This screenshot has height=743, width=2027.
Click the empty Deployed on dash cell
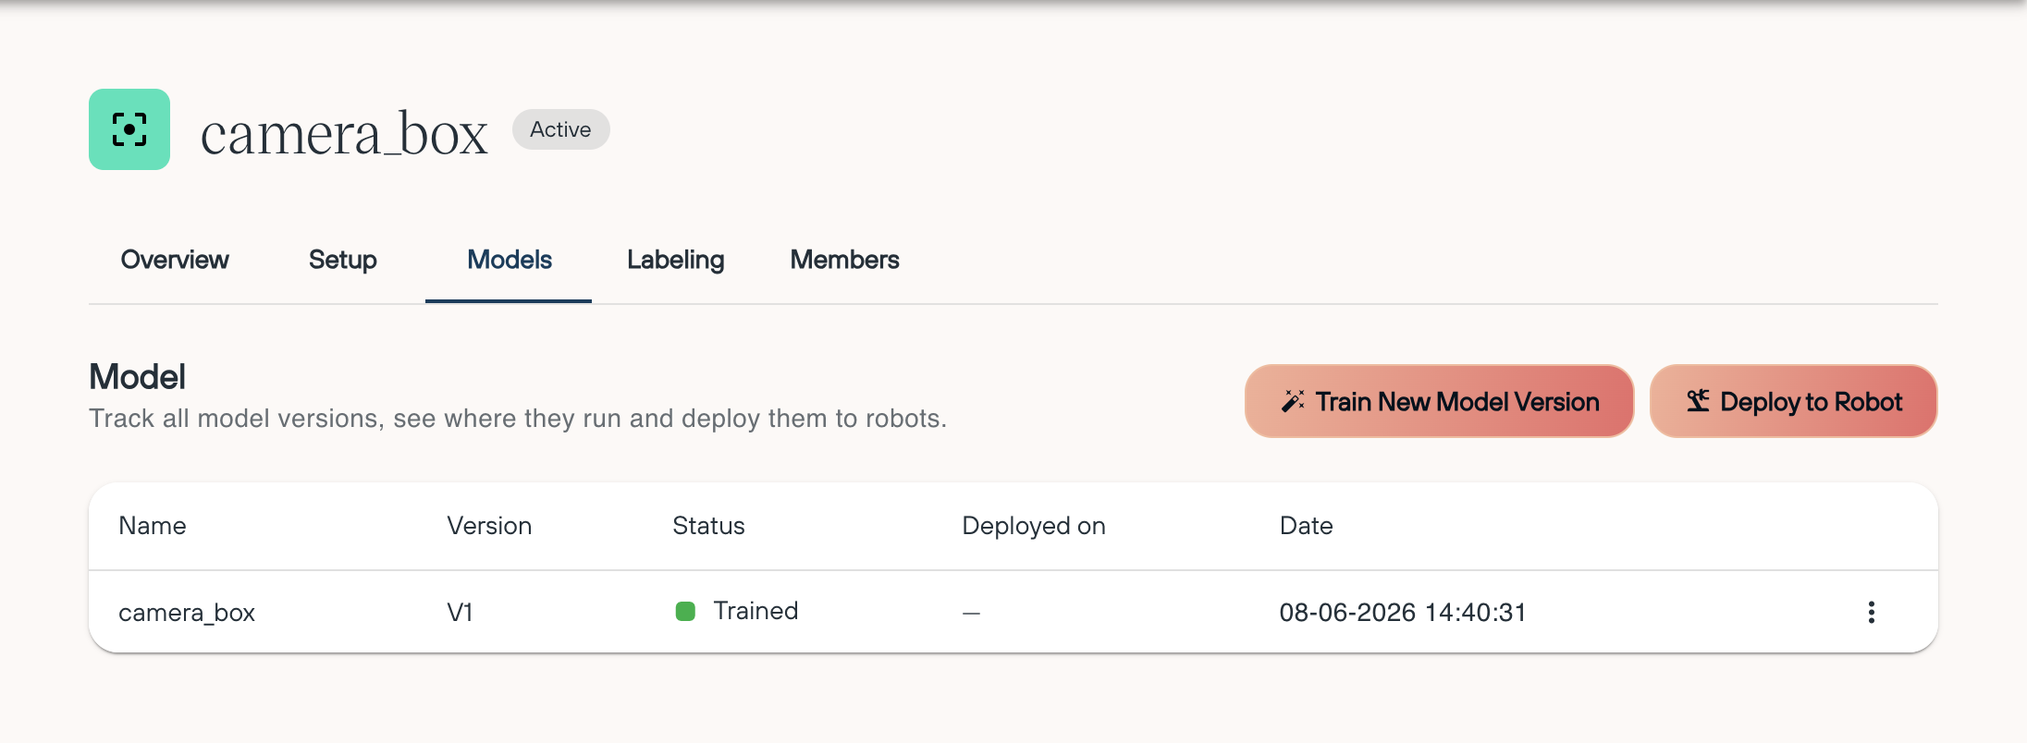click(x=971, y=613)
